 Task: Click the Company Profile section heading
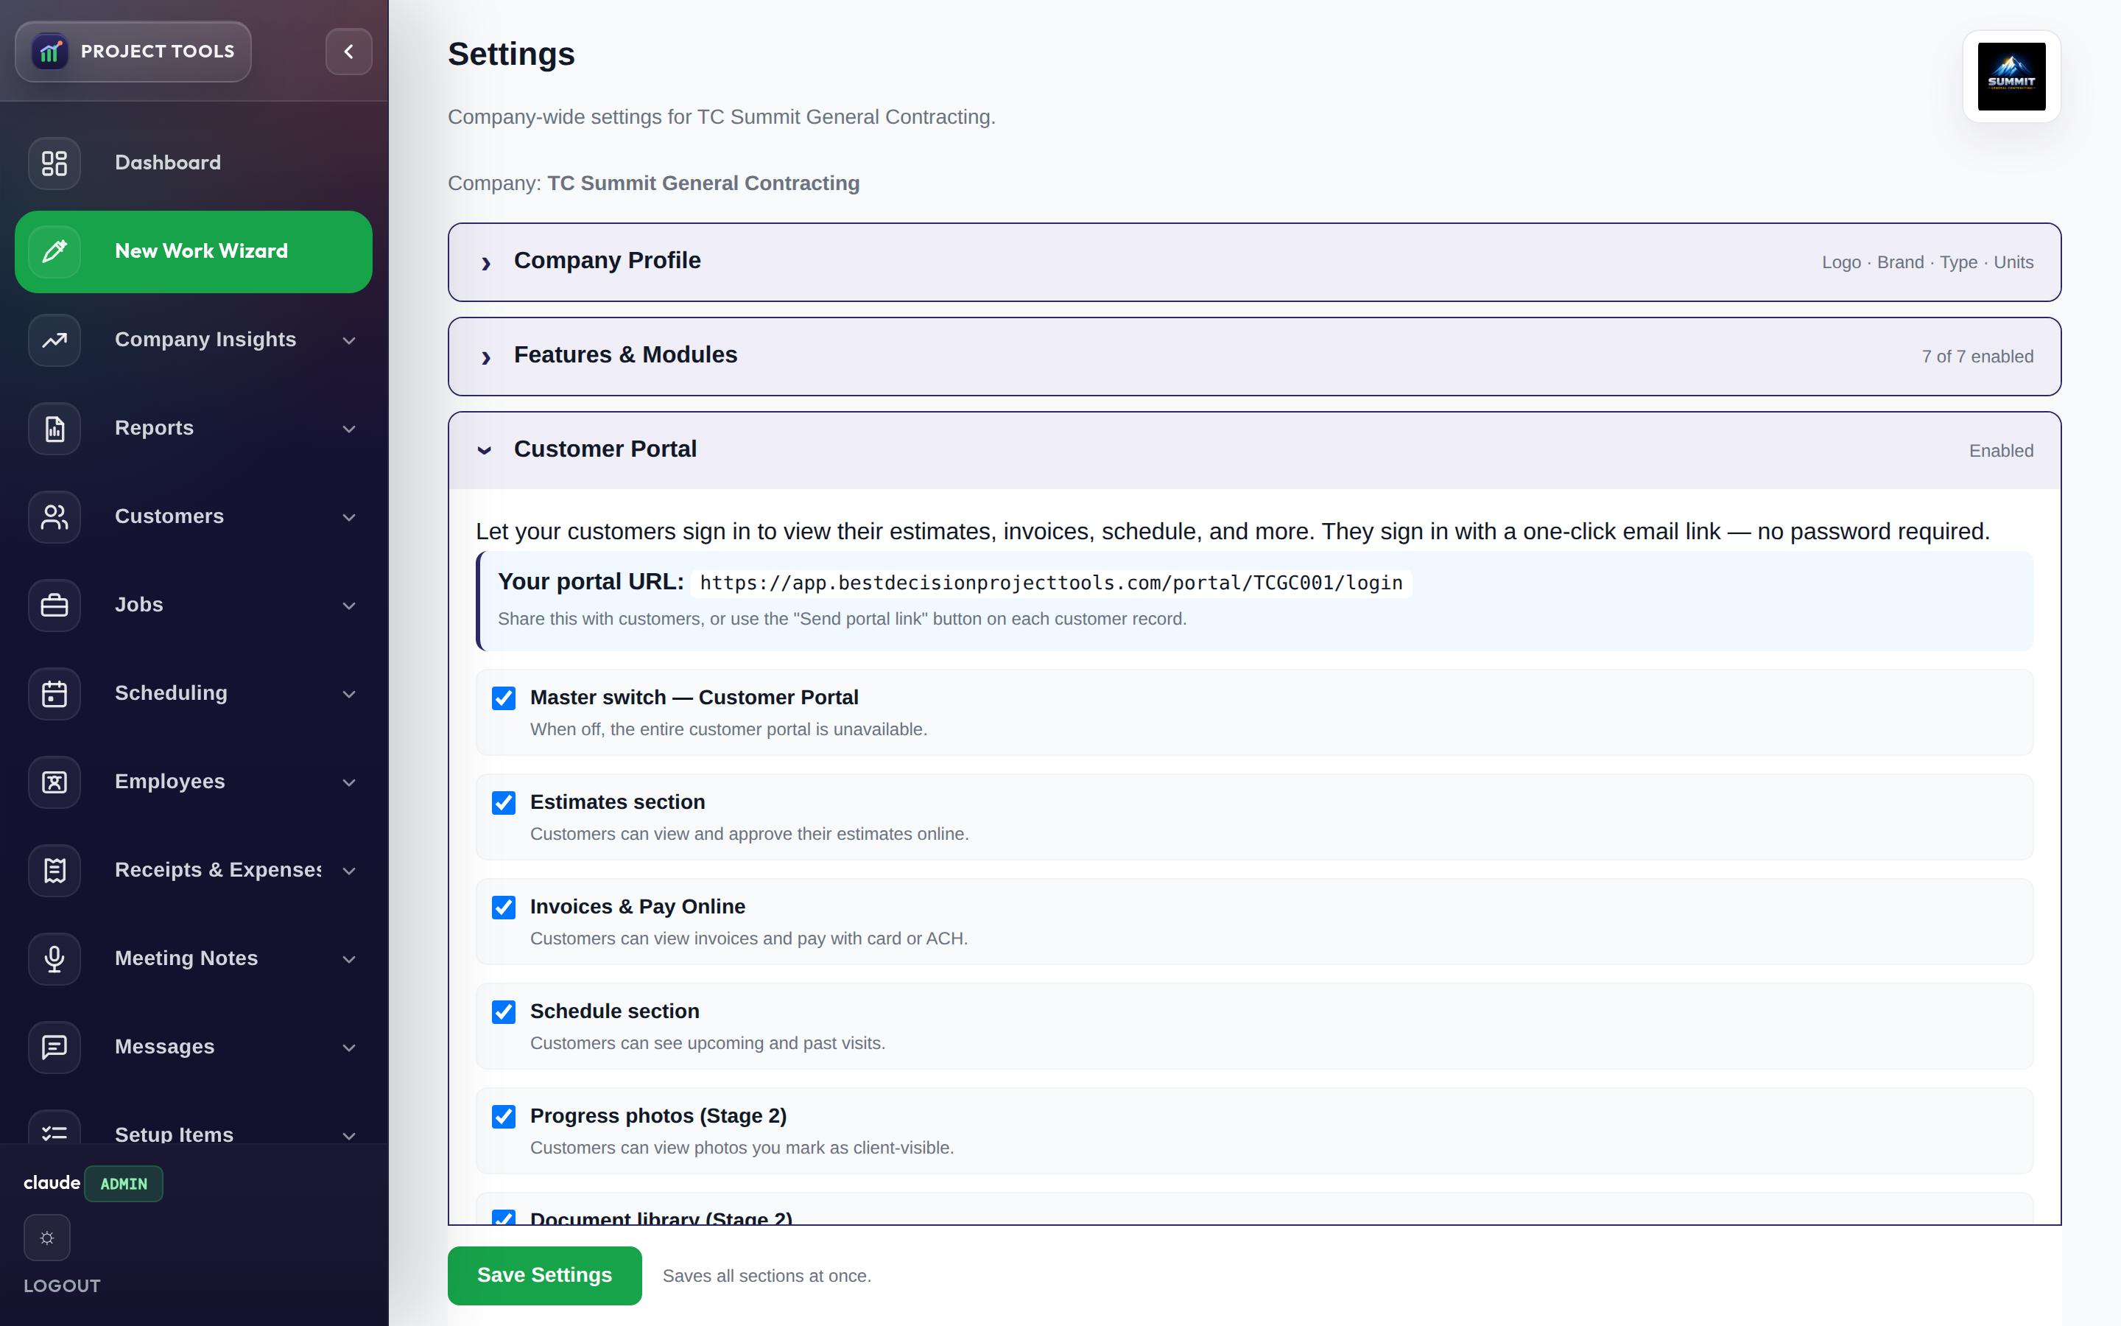click(x=608, y=261)
